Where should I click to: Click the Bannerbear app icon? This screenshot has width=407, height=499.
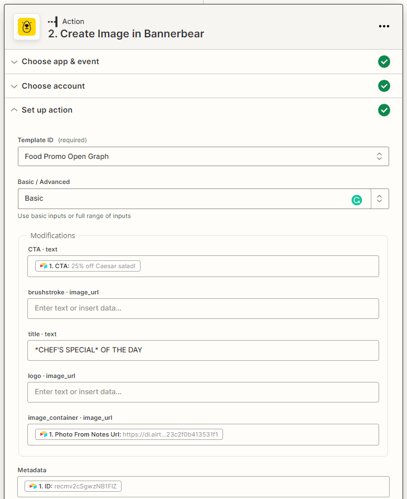click(x=26, y=27)
